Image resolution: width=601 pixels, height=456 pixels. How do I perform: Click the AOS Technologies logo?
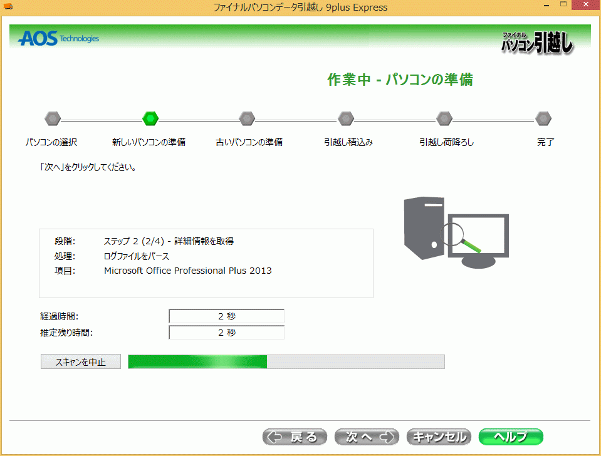(x=58, y=39)
